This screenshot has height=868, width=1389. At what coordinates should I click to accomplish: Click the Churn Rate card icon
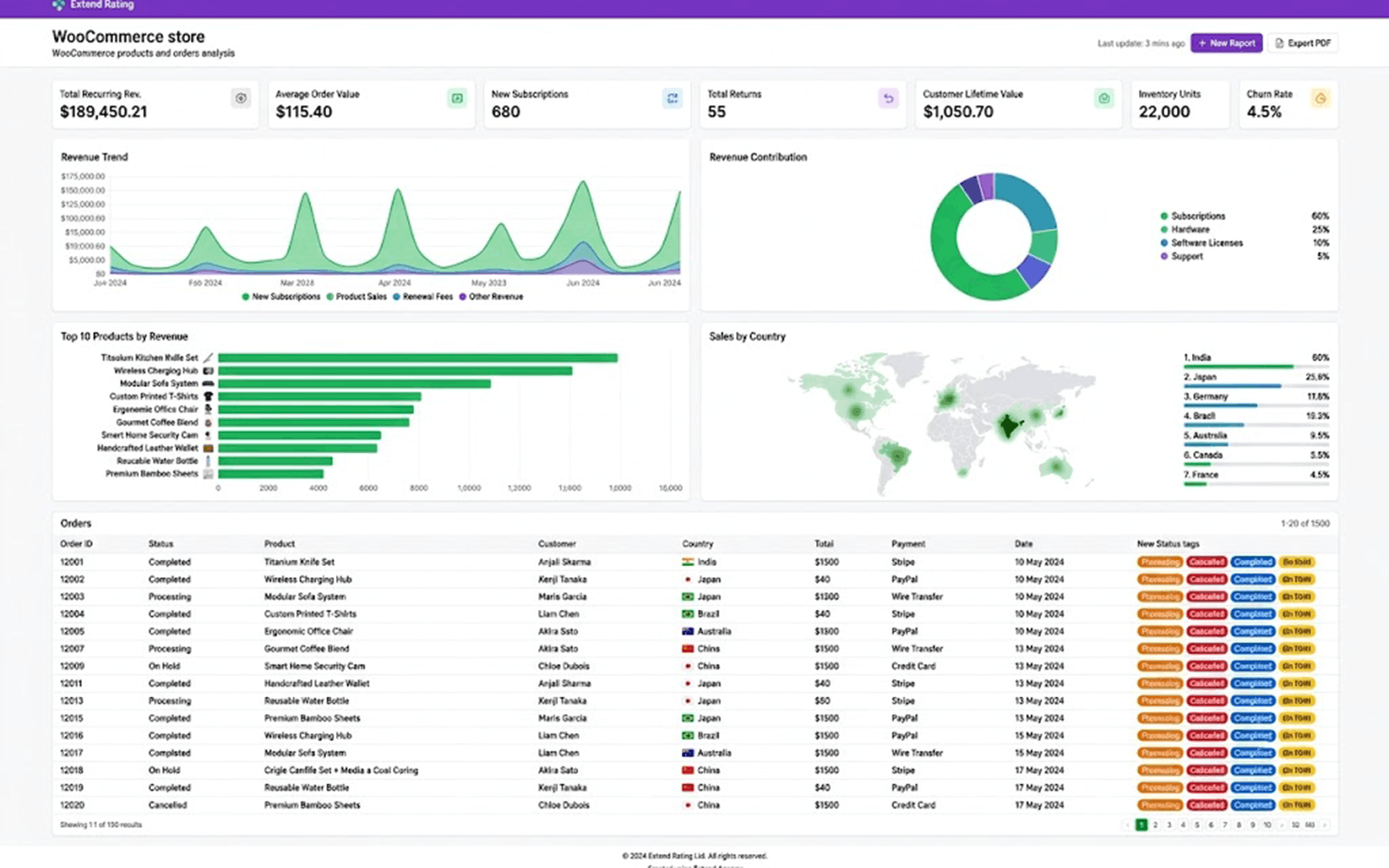click(x=1320, y=98)
